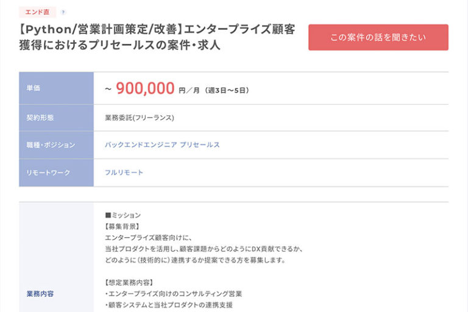Follow the プリセールス position link

click(200, 145)
